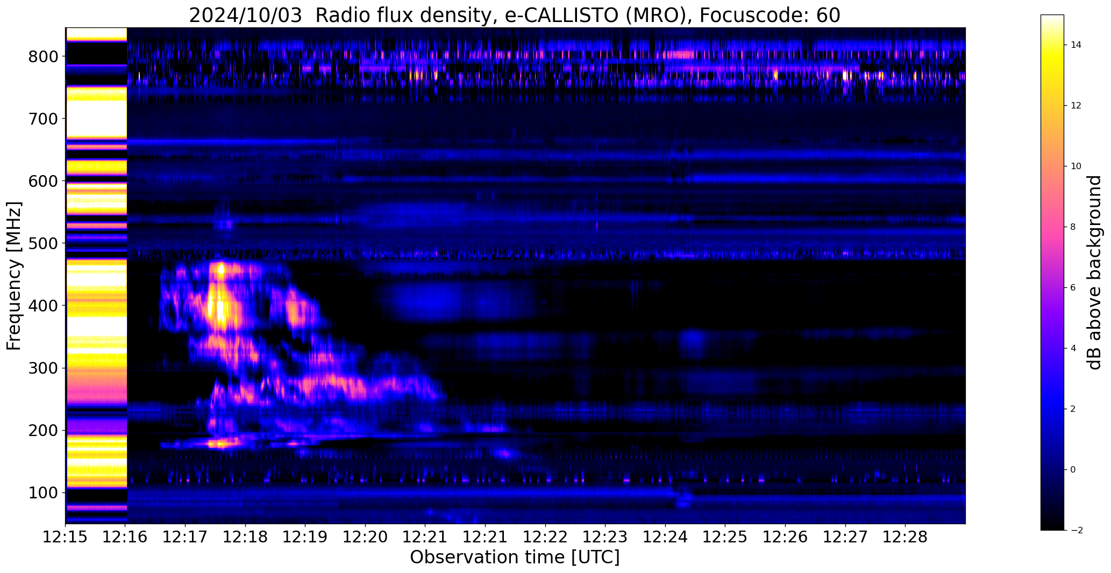The width and height of the screenshot is (1111, 573).
Task: Click the 12:16 time tick label
Action: [125, 536]
